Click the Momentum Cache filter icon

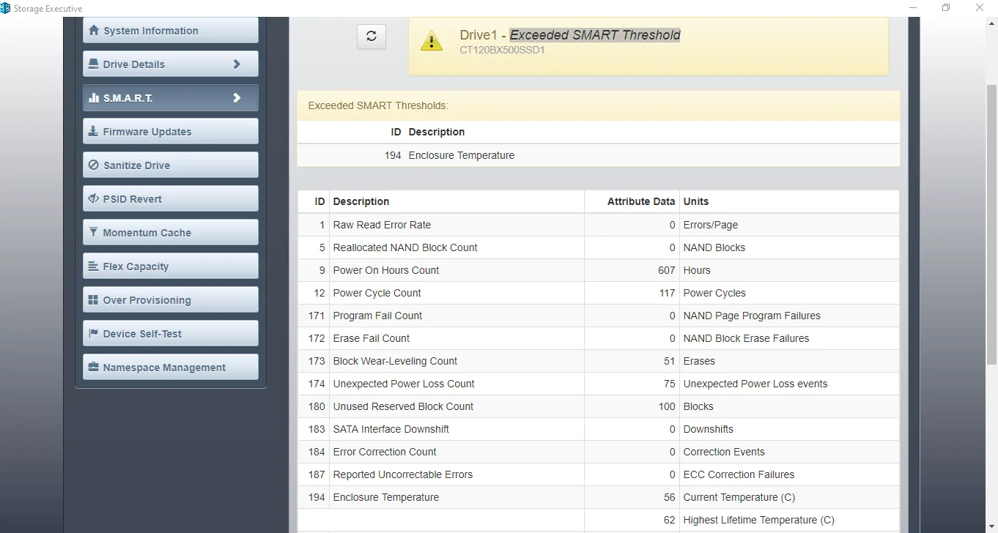[x=93, y=233]
